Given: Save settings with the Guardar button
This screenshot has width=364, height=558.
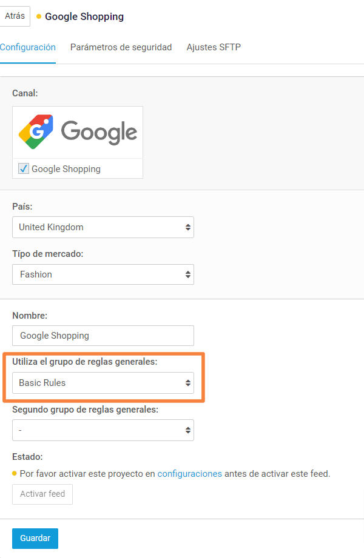Looking at the screenshot, I should click(x=35, y=538).
